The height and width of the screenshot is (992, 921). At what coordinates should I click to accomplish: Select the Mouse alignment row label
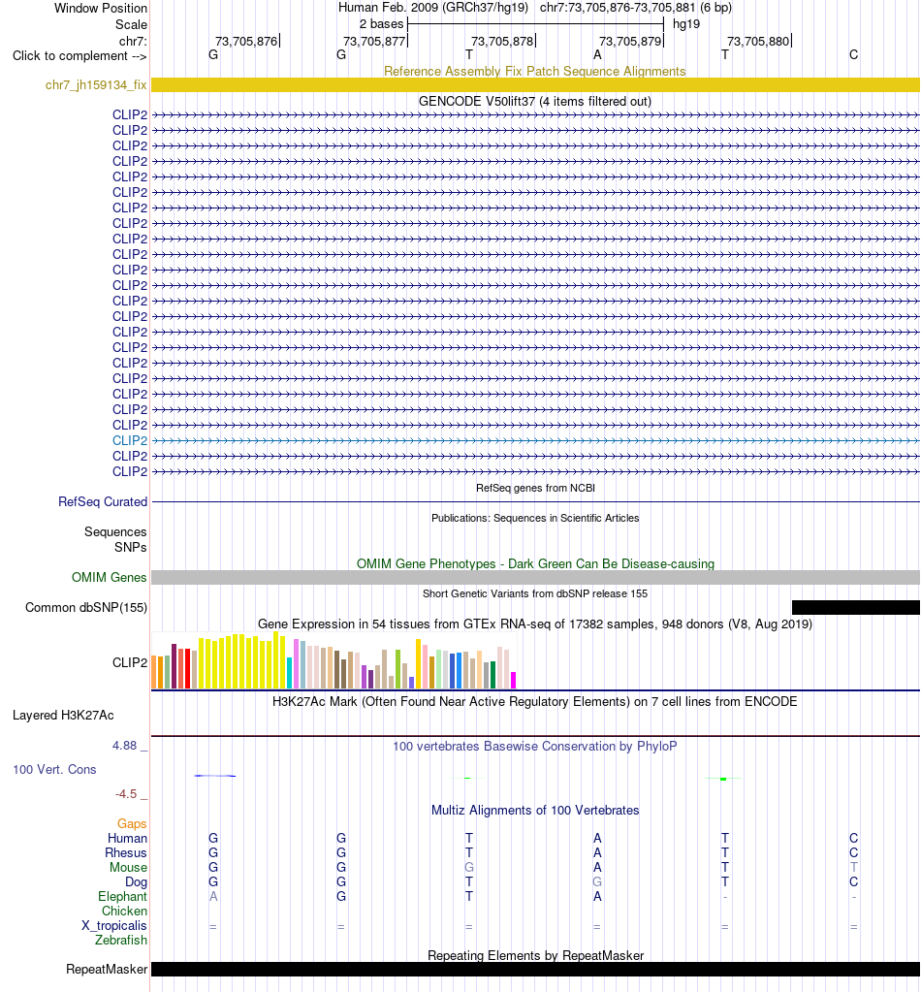[x=128, y=867]
